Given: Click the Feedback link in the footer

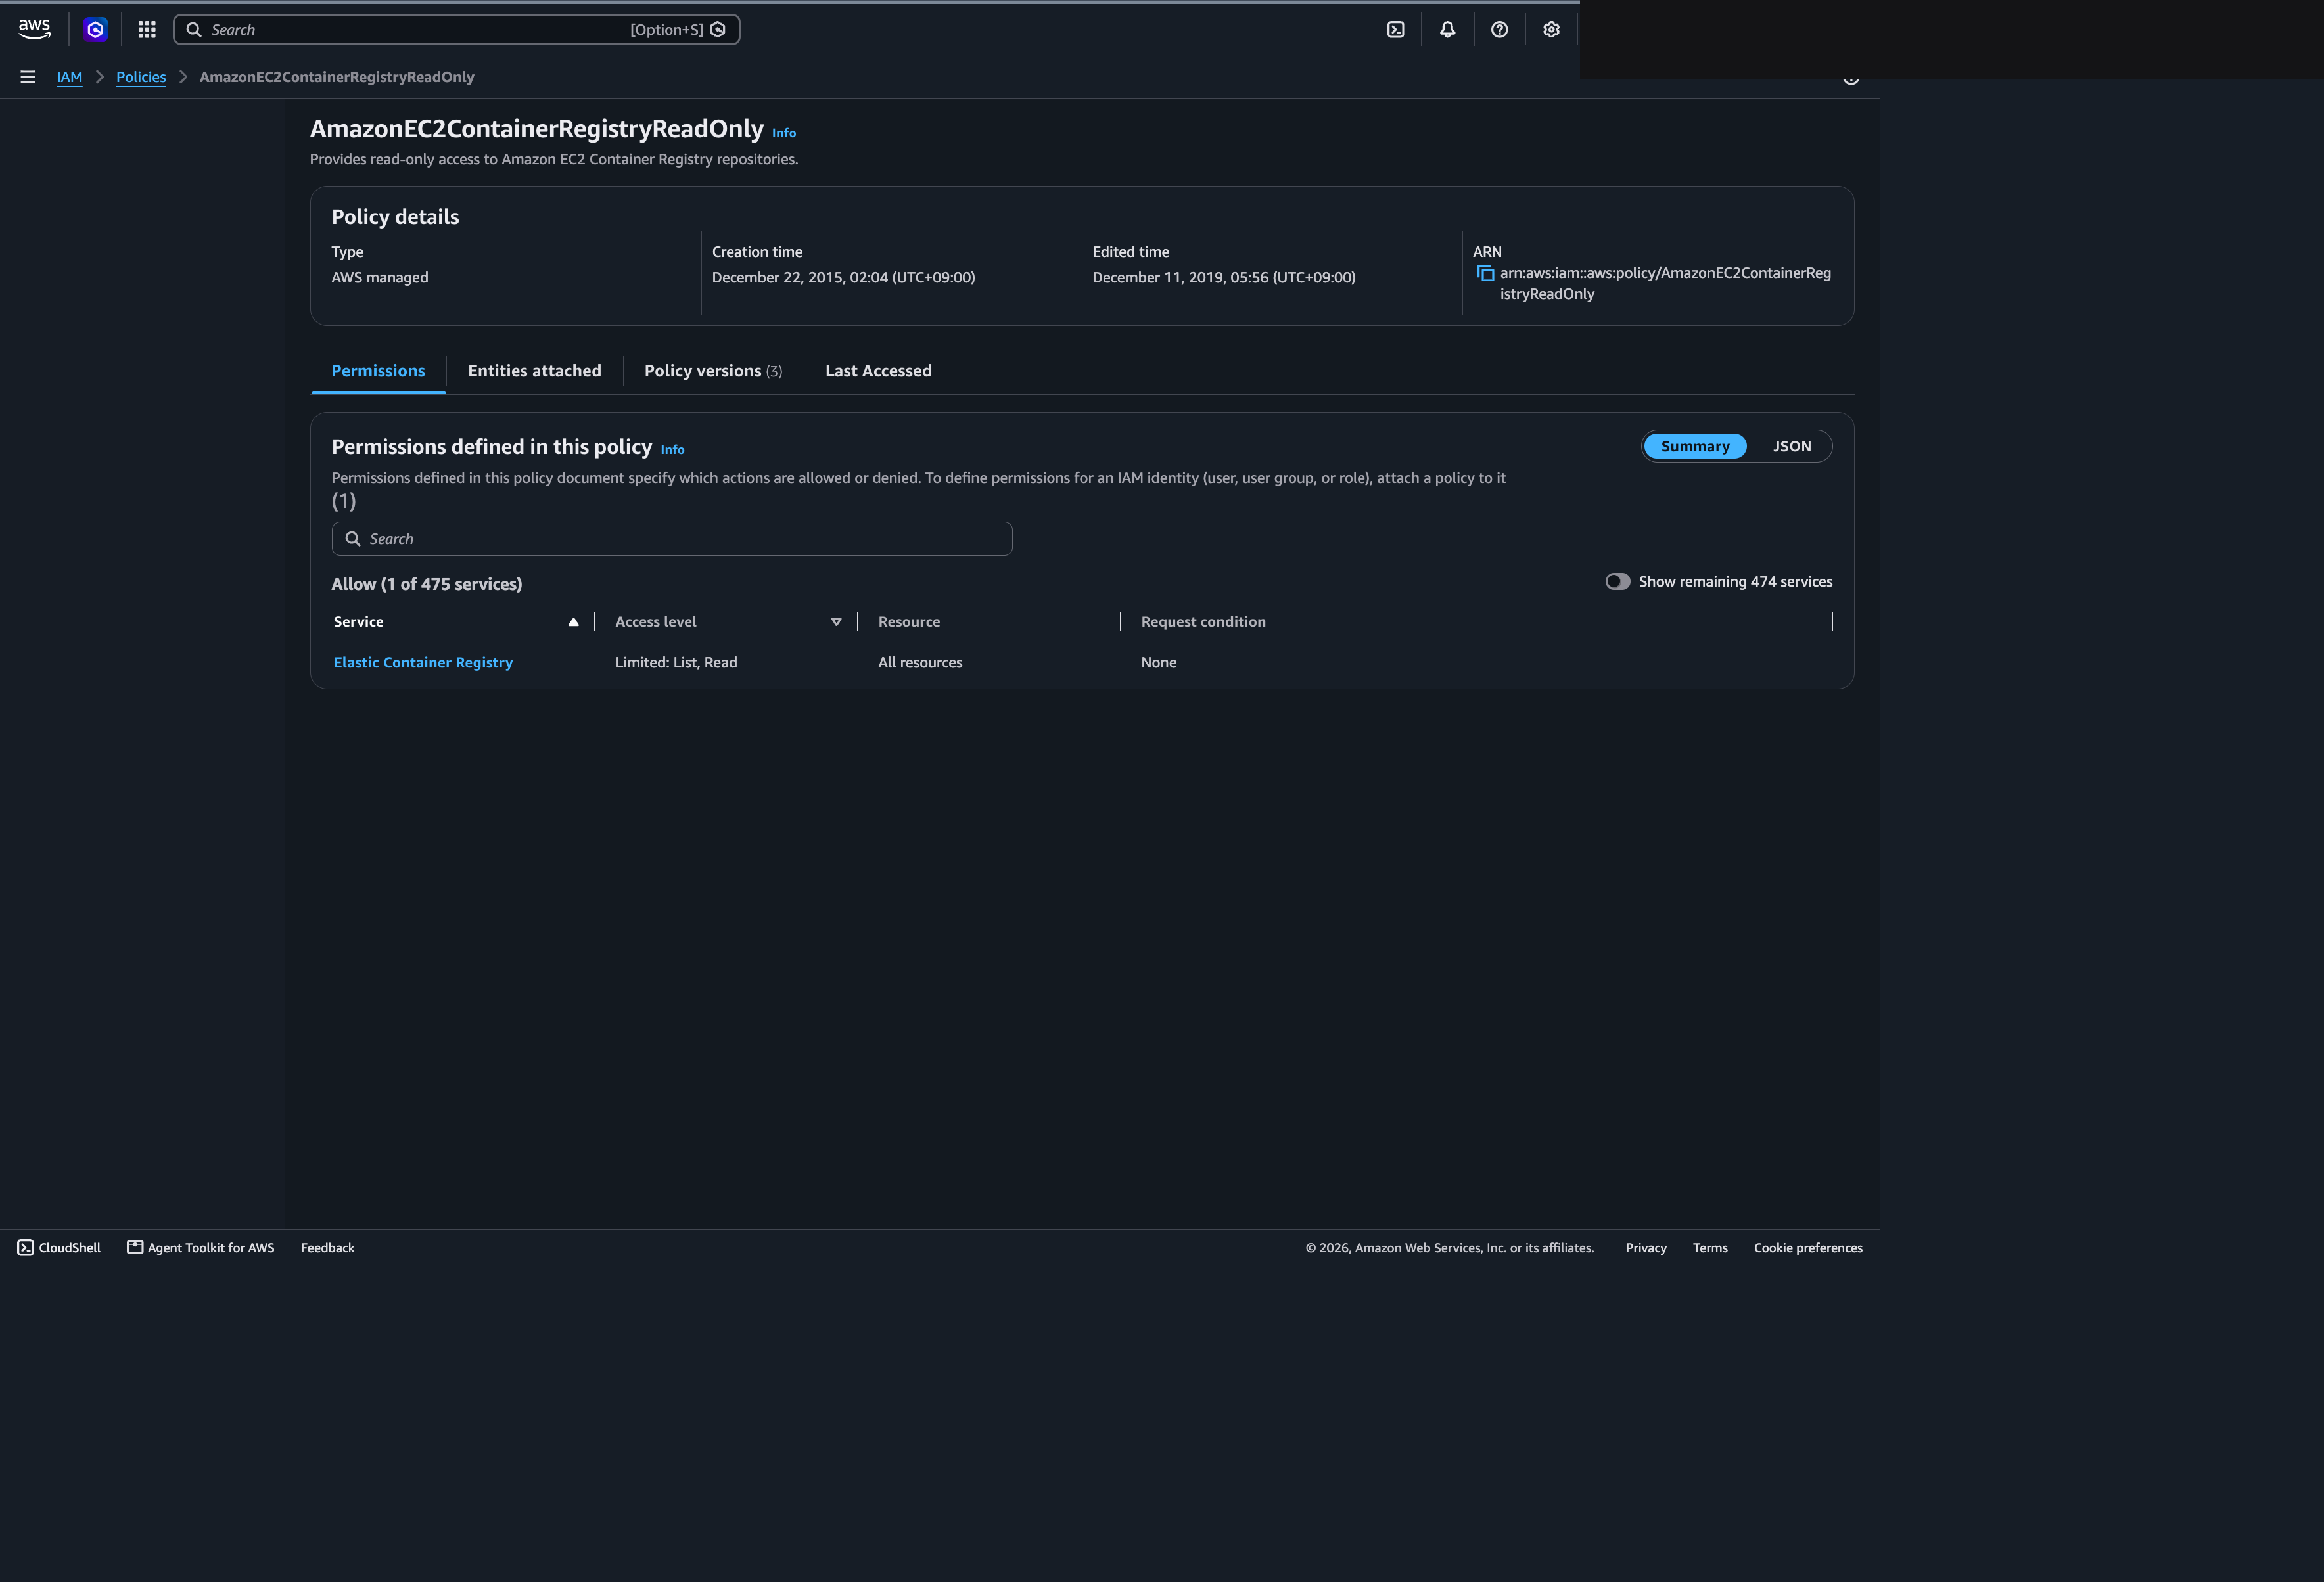Looking at the screenshot, I should coord(328,1247).
